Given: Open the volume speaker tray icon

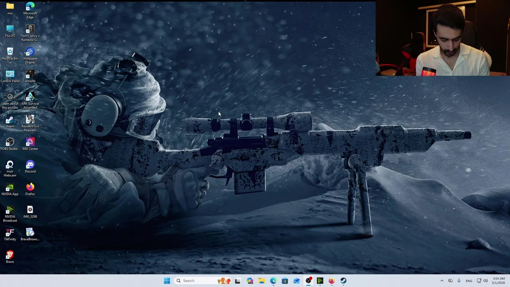Looking at the screenshot, I should (x=485, y=281).
